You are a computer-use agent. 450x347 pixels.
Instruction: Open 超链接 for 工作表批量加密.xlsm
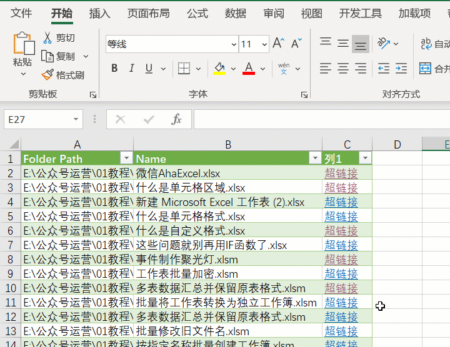[x=341, y=274]
